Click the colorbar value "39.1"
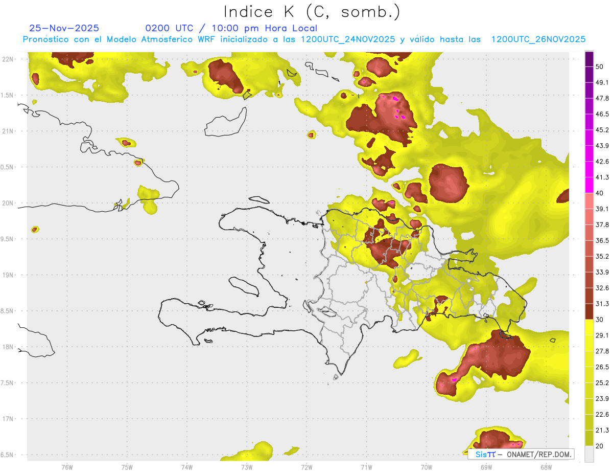This screenshot has height=474, width=613. (602, 209)
